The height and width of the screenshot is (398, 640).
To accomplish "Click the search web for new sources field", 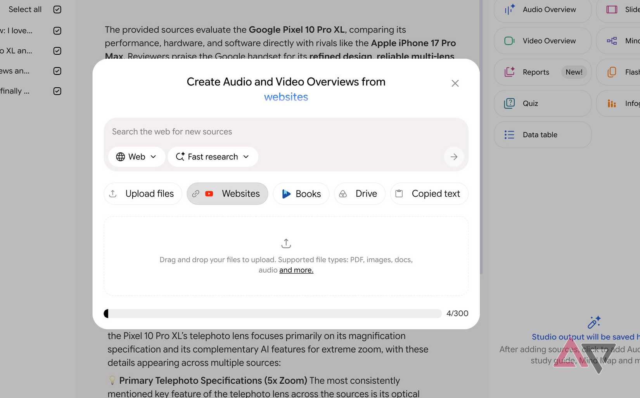I will click(x=286, y=132).
